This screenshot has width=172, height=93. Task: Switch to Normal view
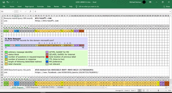(140, 90)
